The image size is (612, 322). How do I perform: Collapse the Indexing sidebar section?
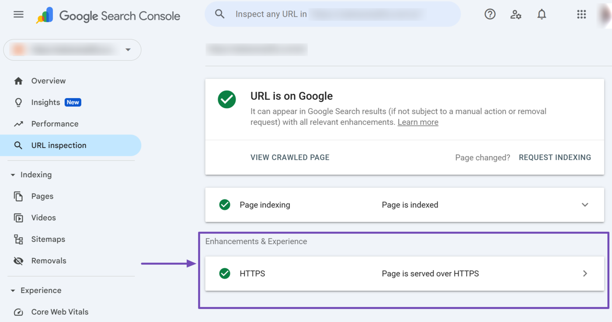pyautogui.click(x=13, y=175)
